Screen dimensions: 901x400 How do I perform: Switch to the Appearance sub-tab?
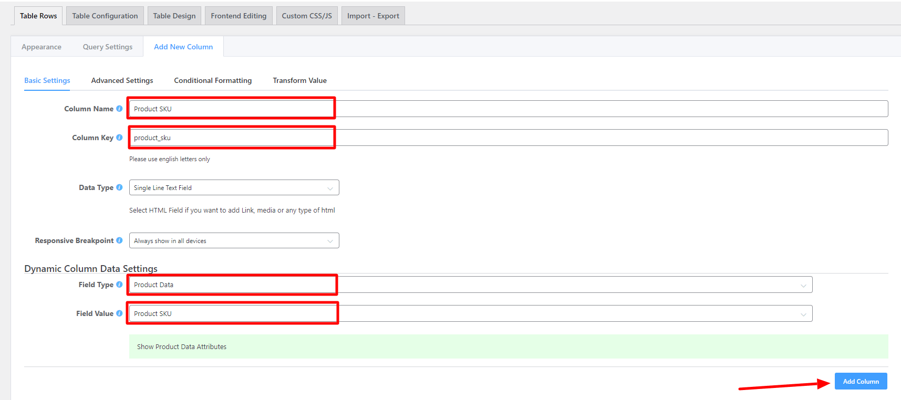[x=42, y=47]
